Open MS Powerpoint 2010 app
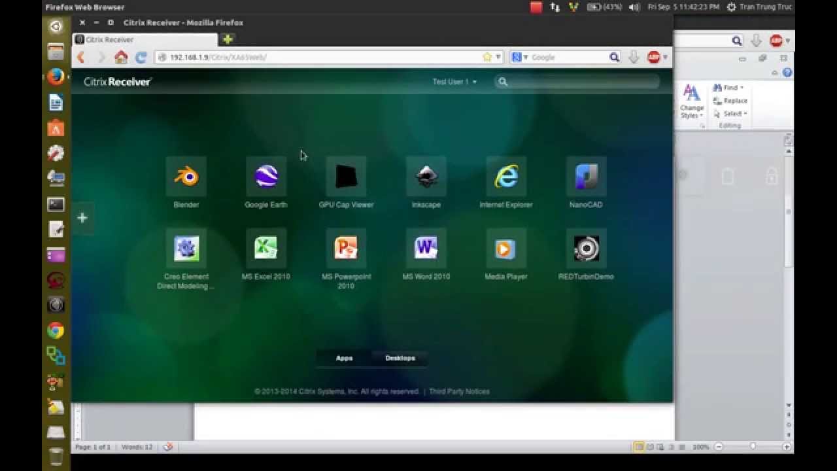 click(x=346, y=249)
